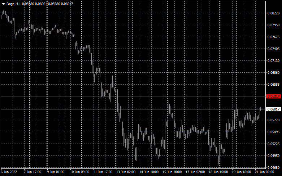Click the 0.05495 price axis value
282x176 pixels.
click(x=274, y=132)
